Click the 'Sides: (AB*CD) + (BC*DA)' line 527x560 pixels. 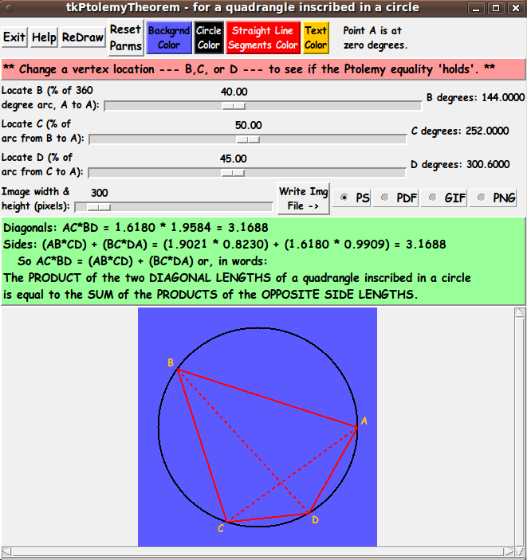tap(225, 245)
